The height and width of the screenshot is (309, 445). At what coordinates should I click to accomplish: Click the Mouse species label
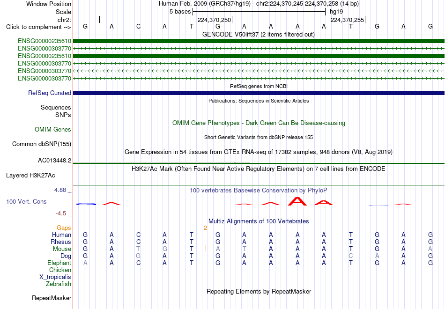click(x=62, y=249)
